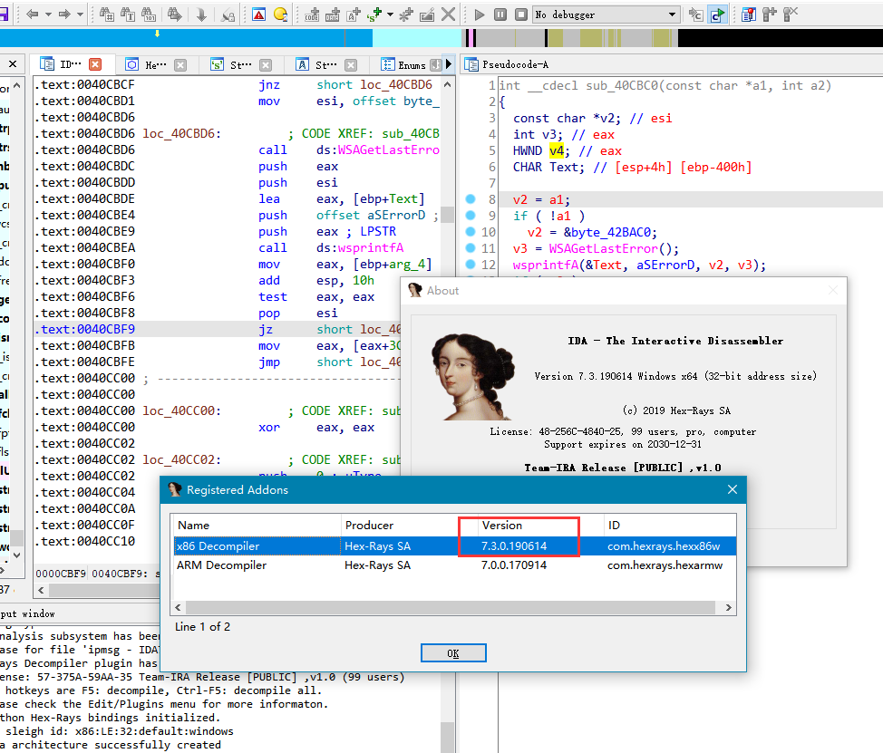The height and width of the screenshot is (753, 883).
Task: Click Search next binoculars arrow icon
Action: tap(175, 14)
